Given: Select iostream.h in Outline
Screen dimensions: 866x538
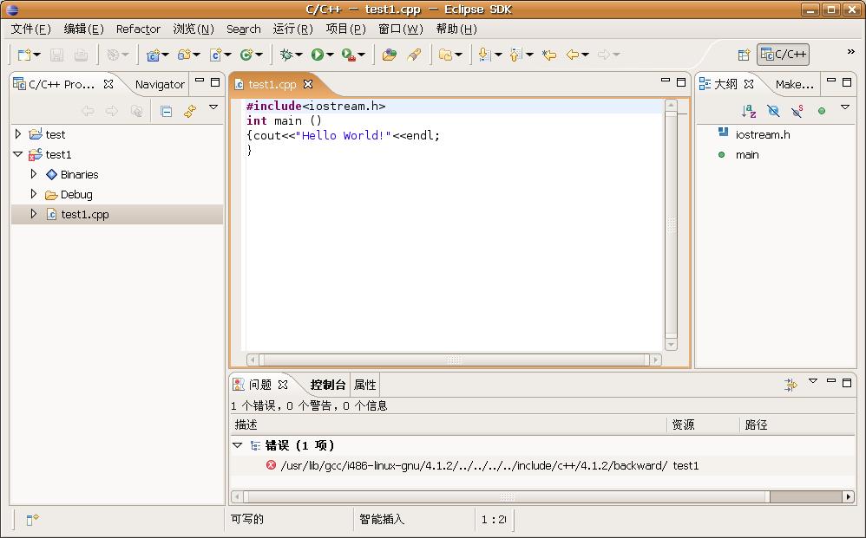Looking at the screenshot, I should pos(763,134).
